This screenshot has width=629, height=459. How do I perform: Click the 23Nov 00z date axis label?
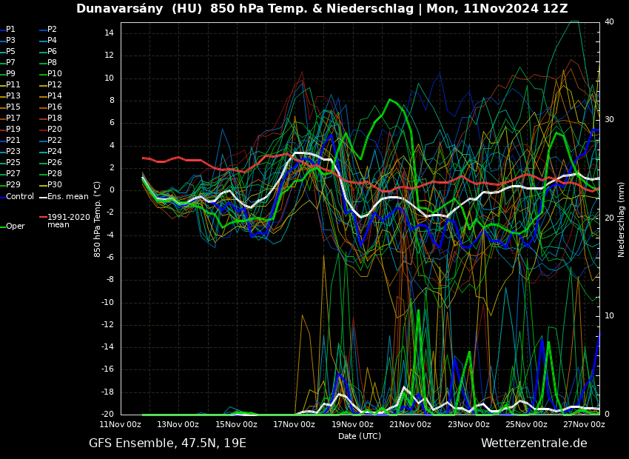tap(468, 425)
